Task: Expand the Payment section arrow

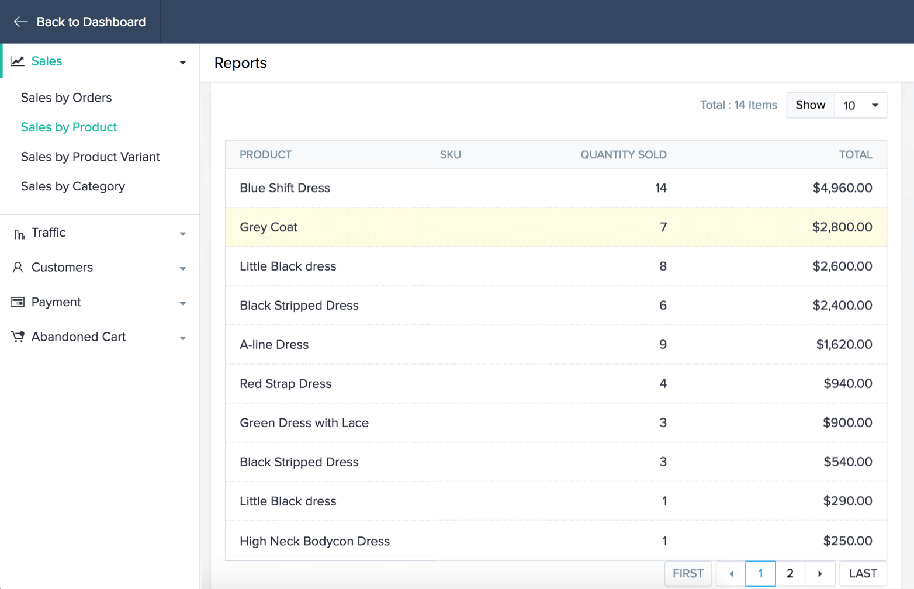Action: (x=182, y=303)
